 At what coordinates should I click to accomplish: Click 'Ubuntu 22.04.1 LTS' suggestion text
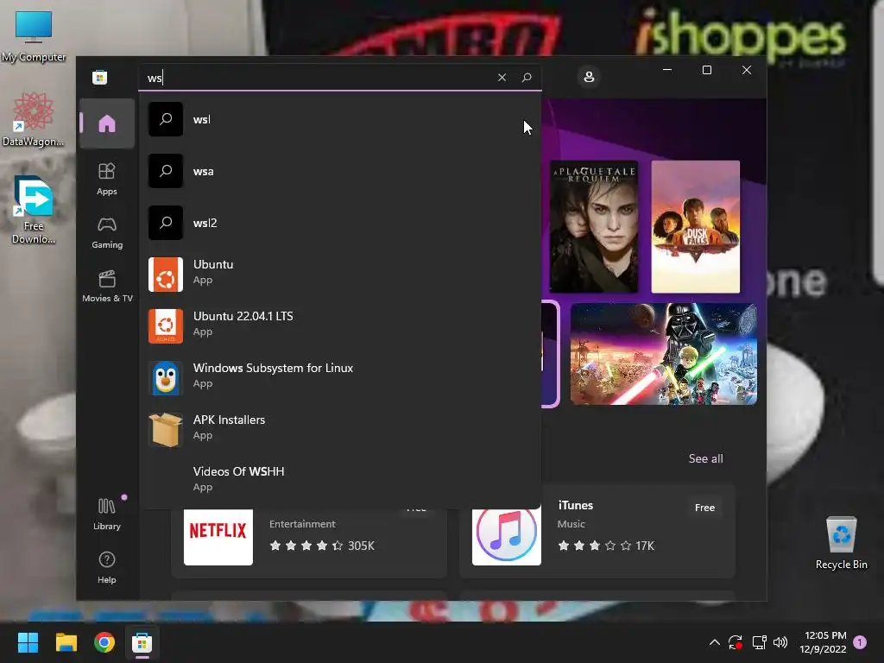click(x=243, y=316)
